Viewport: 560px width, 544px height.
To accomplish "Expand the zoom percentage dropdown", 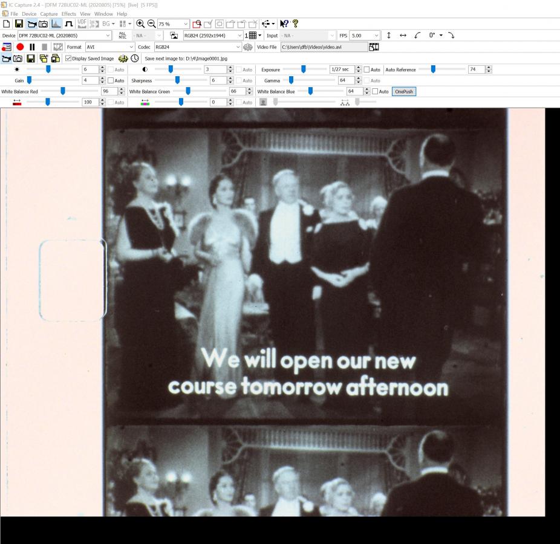I will [186, 24].
